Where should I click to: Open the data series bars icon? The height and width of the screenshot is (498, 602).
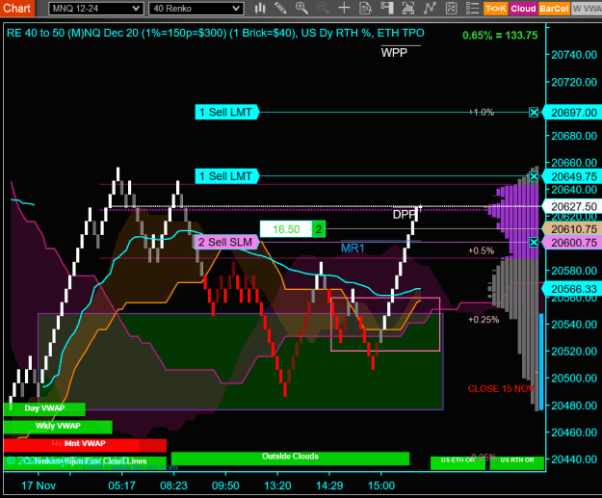click(x=408, y=8)
